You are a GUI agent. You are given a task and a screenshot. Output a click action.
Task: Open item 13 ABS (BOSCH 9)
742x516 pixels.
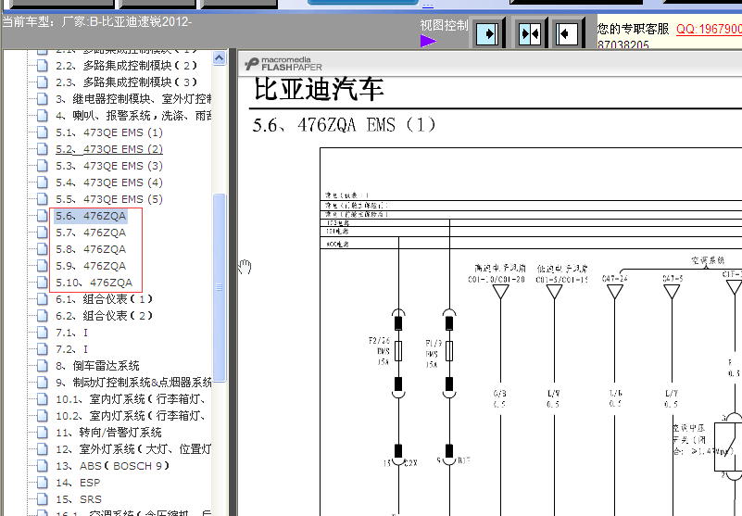click(112, 466)
